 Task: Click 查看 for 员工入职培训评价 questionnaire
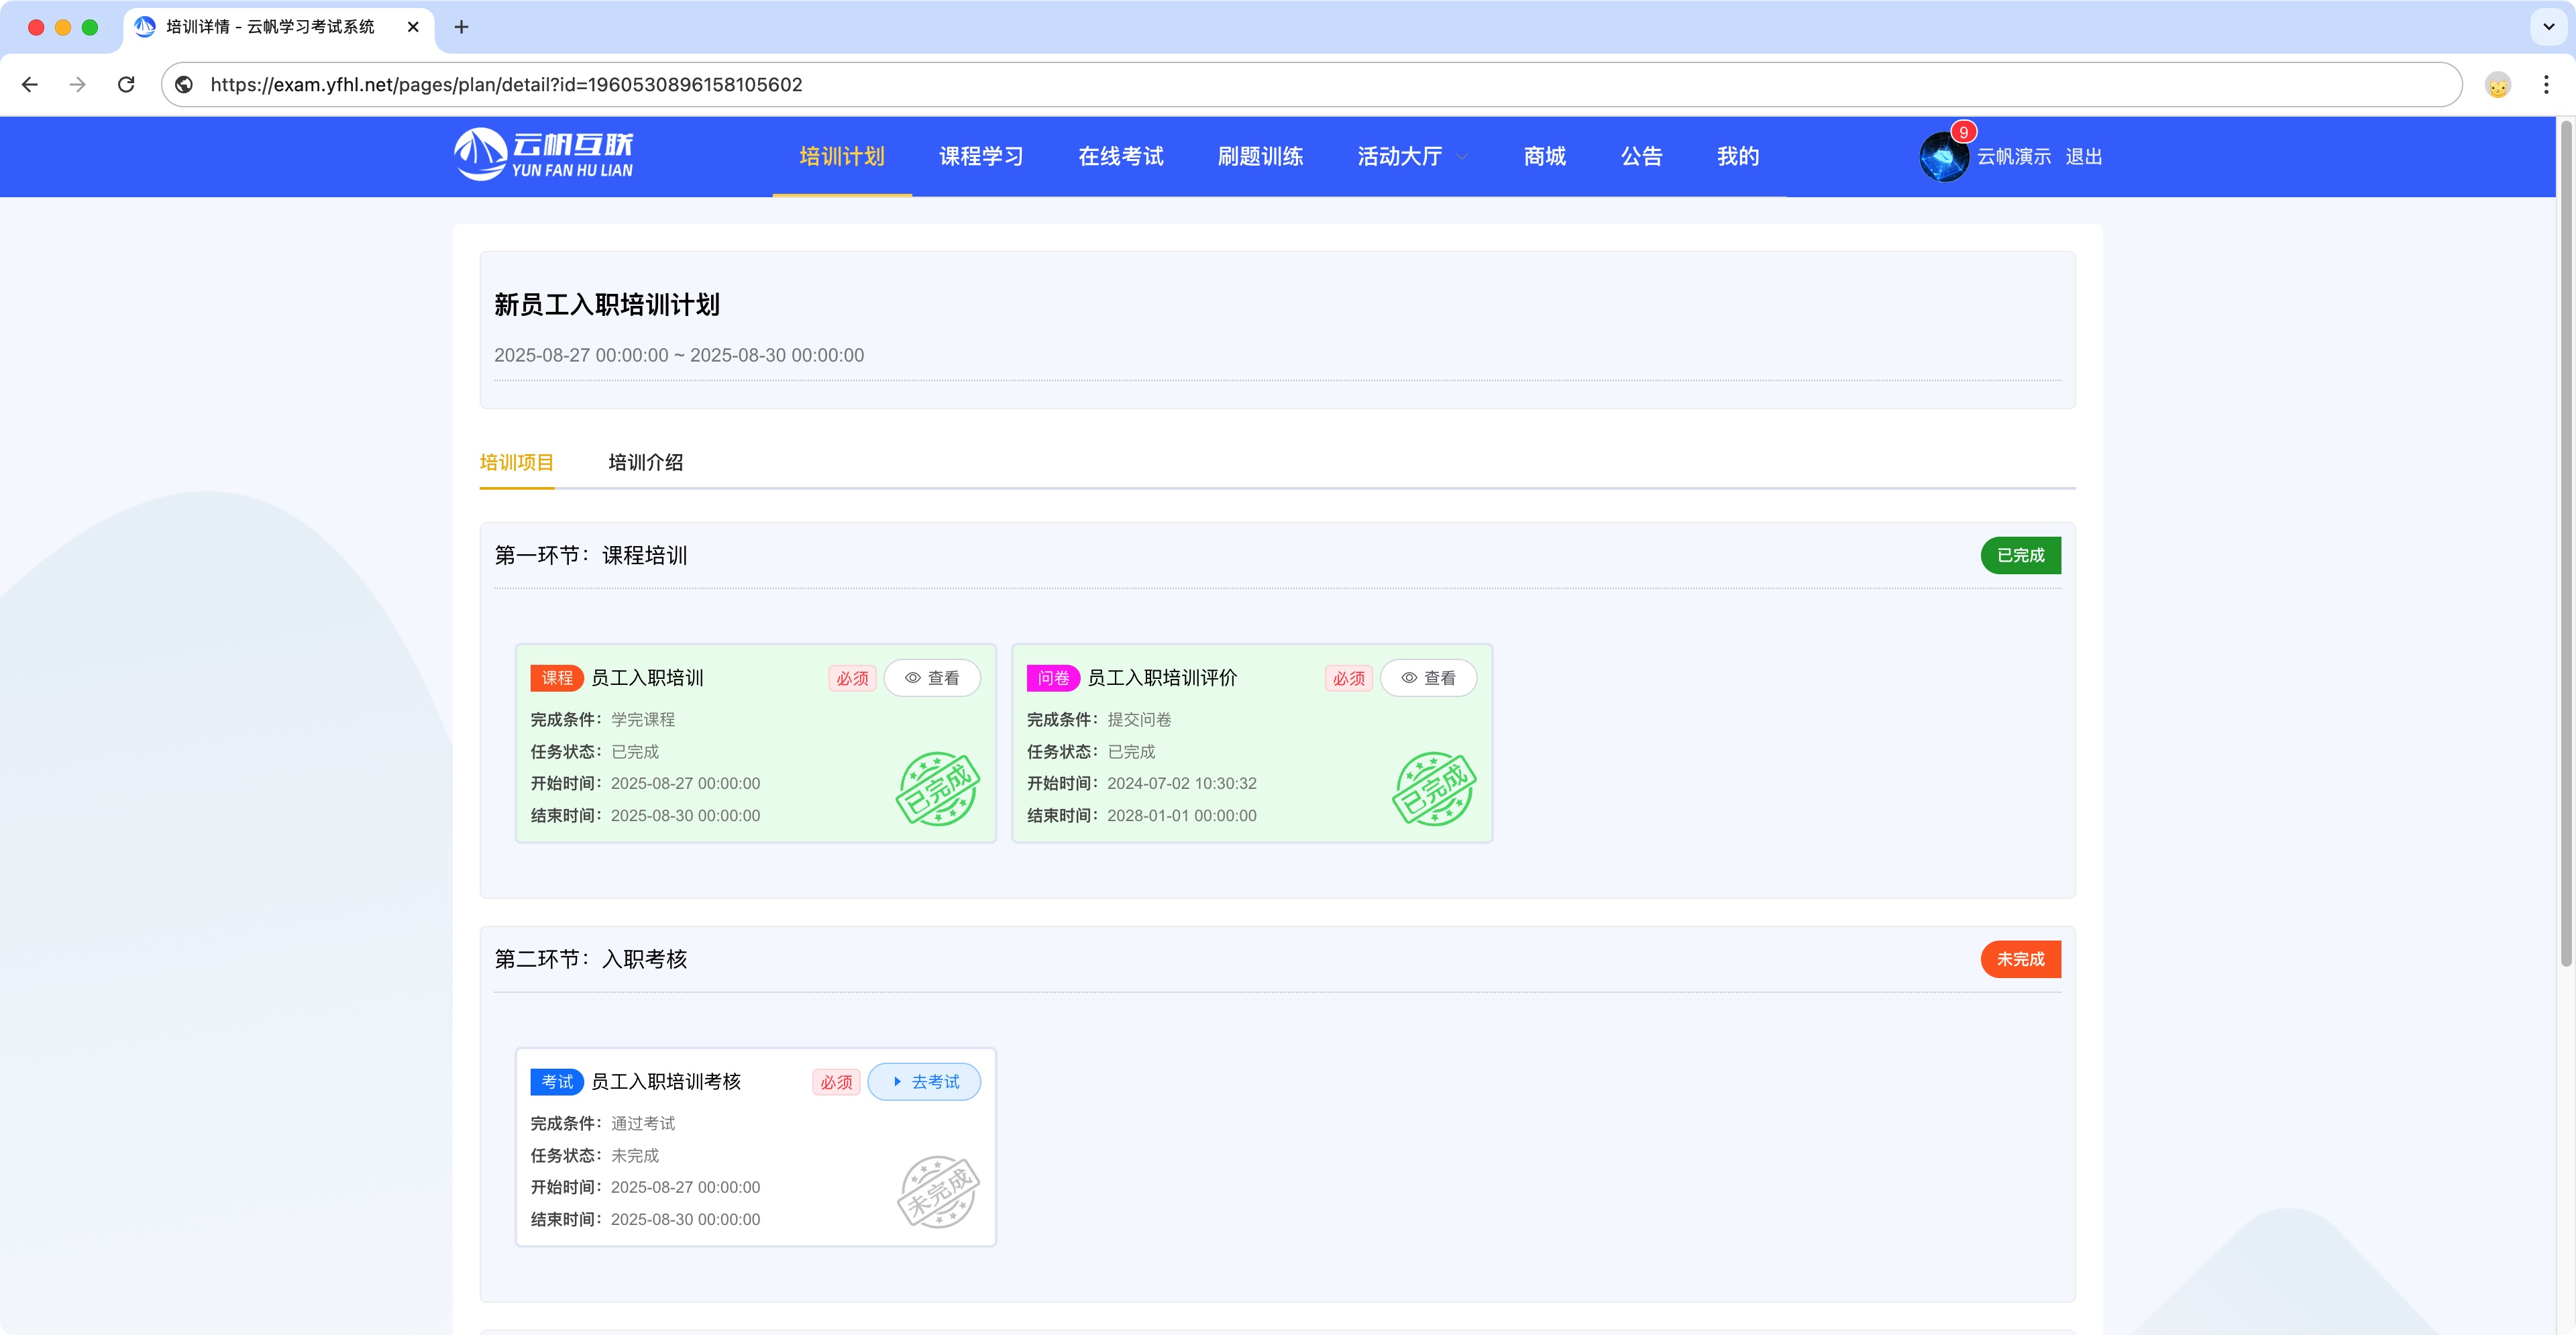1428,678
